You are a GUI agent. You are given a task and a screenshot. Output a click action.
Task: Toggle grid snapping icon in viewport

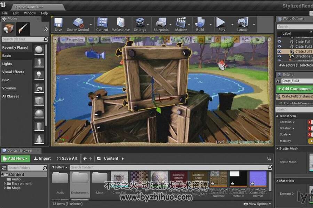tap(201, 40)
